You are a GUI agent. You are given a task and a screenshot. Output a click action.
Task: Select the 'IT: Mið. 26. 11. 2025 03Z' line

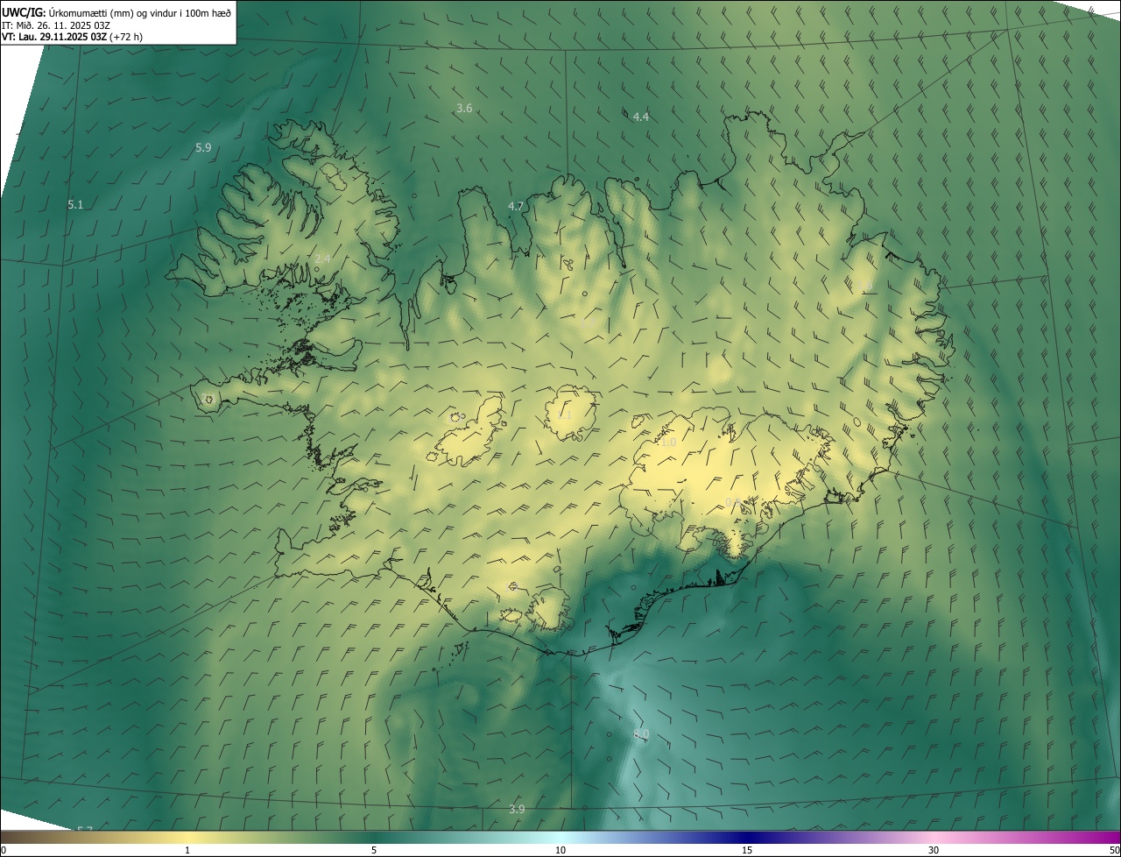point(56,25)
